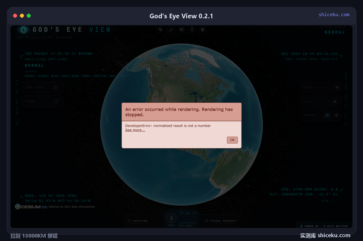This screenshot has height=241, width=363.
Task: Open the 'Powered by Esri' link
Action: pyautogui.click(x=59, y=207)
